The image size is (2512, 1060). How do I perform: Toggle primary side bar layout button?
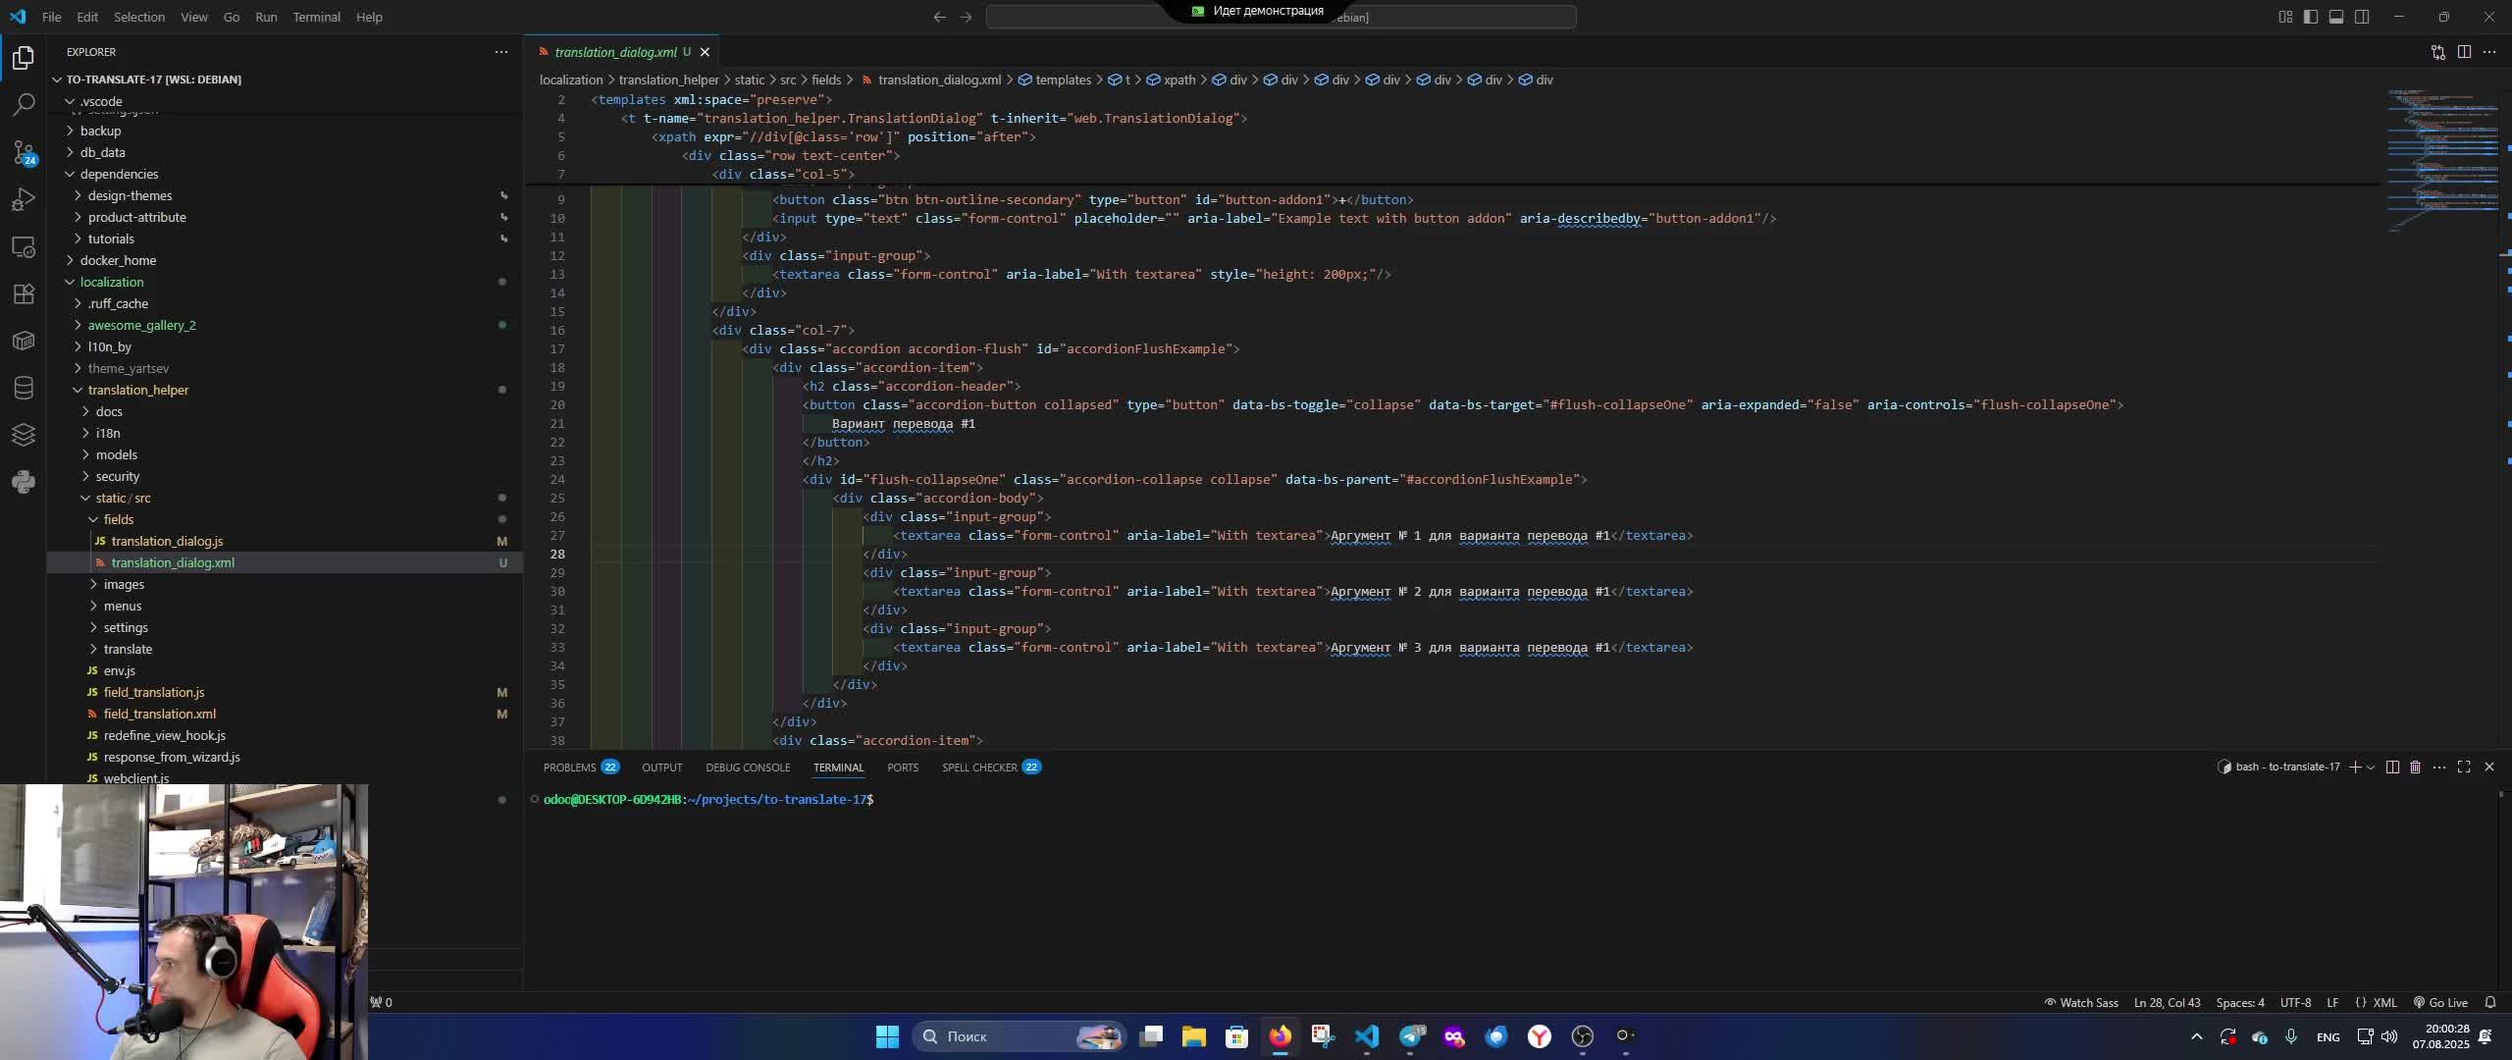click(2311, 17)
